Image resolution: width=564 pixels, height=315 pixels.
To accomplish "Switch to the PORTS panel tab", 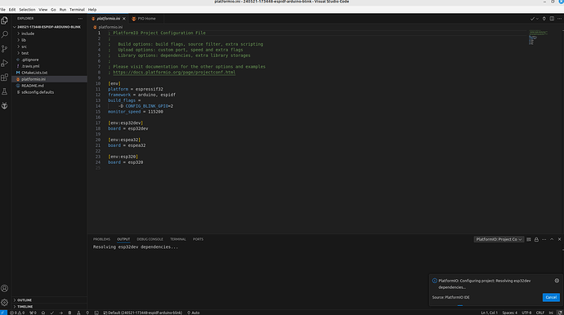I will (198, 239).
